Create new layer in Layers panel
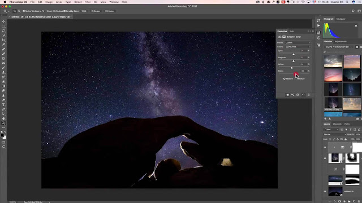 click(x=354, y=201)
